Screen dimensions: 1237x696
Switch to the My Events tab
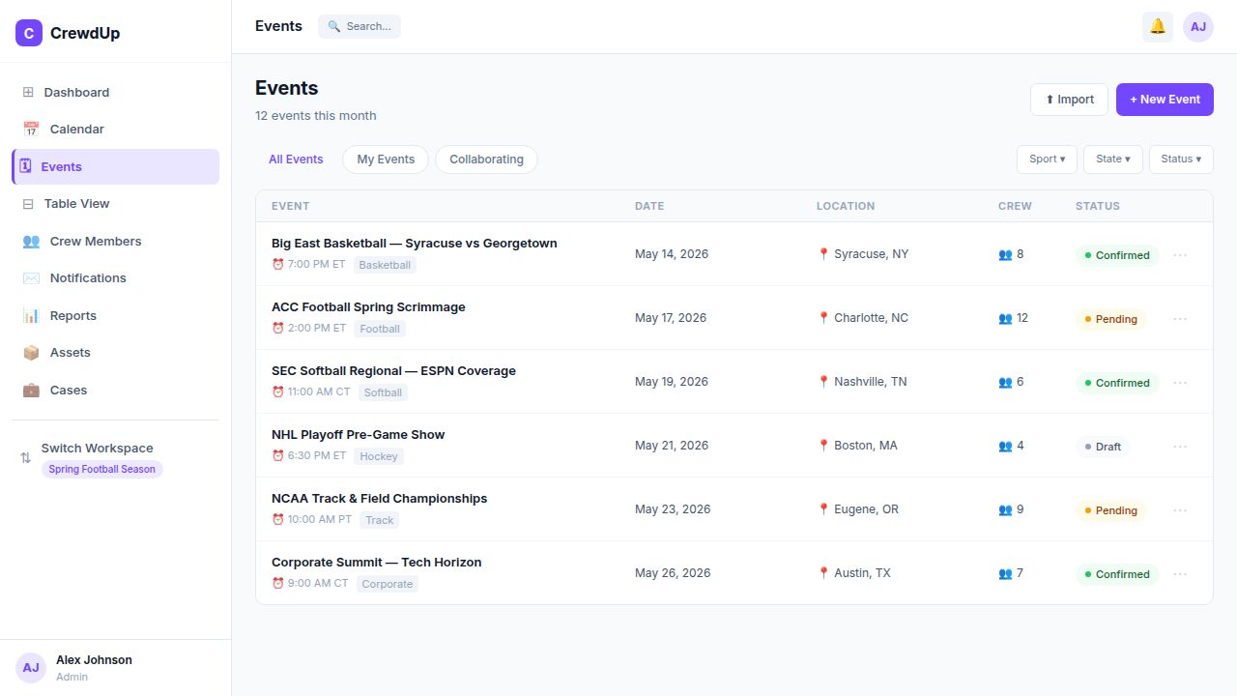coord(386,159)
